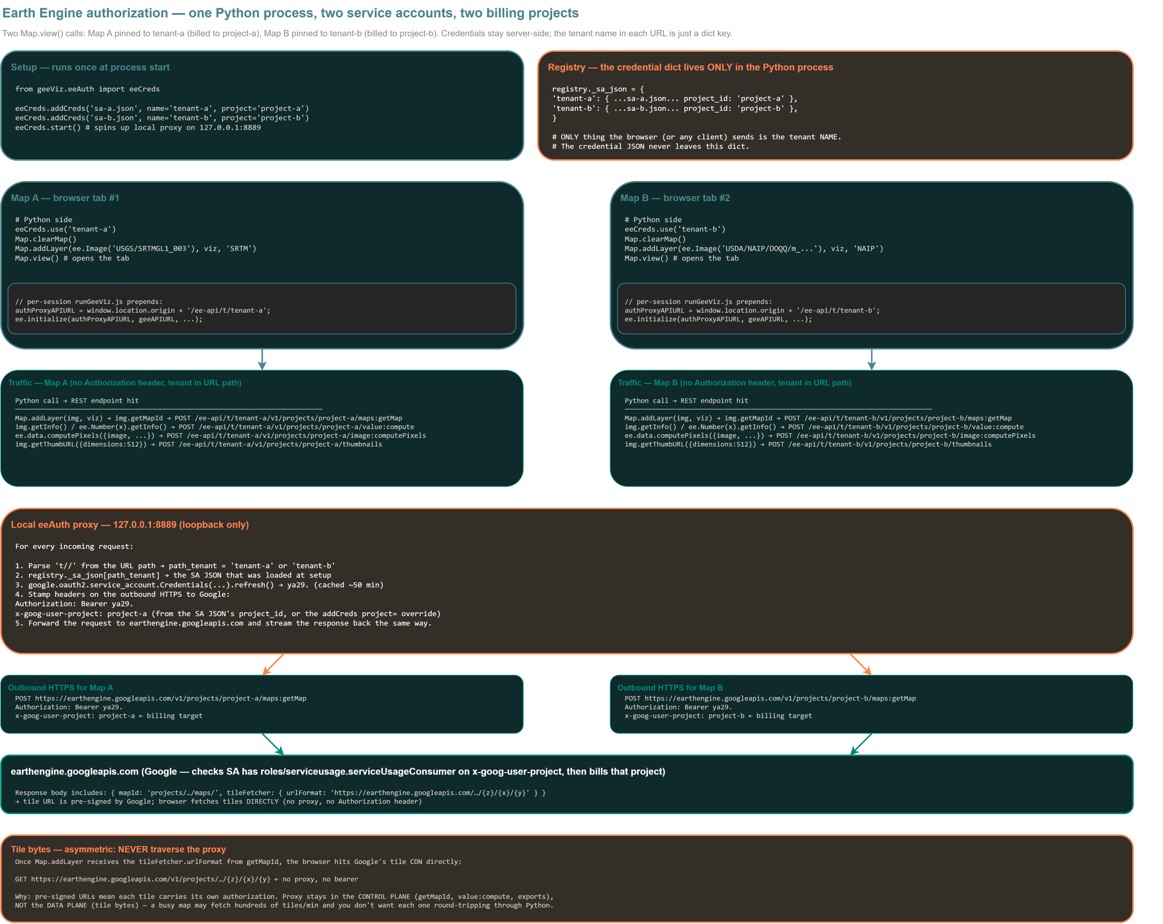The width and height of the screenshot is (1163, 924).
Task: Click "Map.view() # opens the tab" in Map B
Action: tap(682, 258)
